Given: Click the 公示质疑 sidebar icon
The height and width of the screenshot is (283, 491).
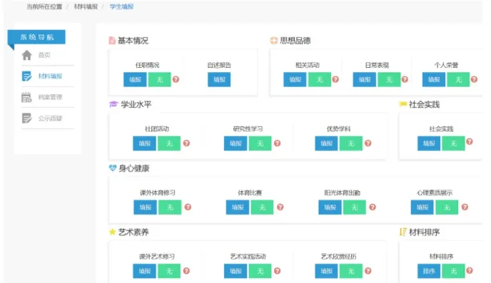Looking at the screenshot, I should pos(26,118).
